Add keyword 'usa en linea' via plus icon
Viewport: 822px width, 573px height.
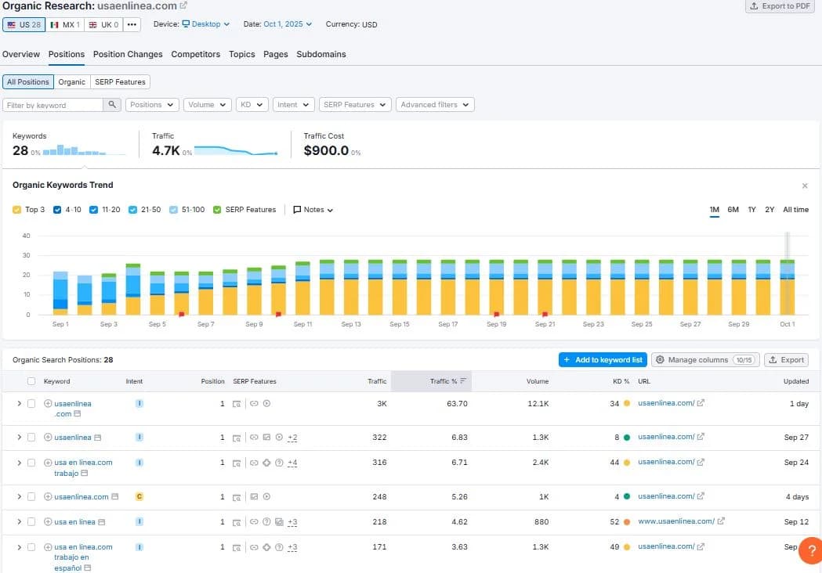pyautogui.click(x=48, y=521)
